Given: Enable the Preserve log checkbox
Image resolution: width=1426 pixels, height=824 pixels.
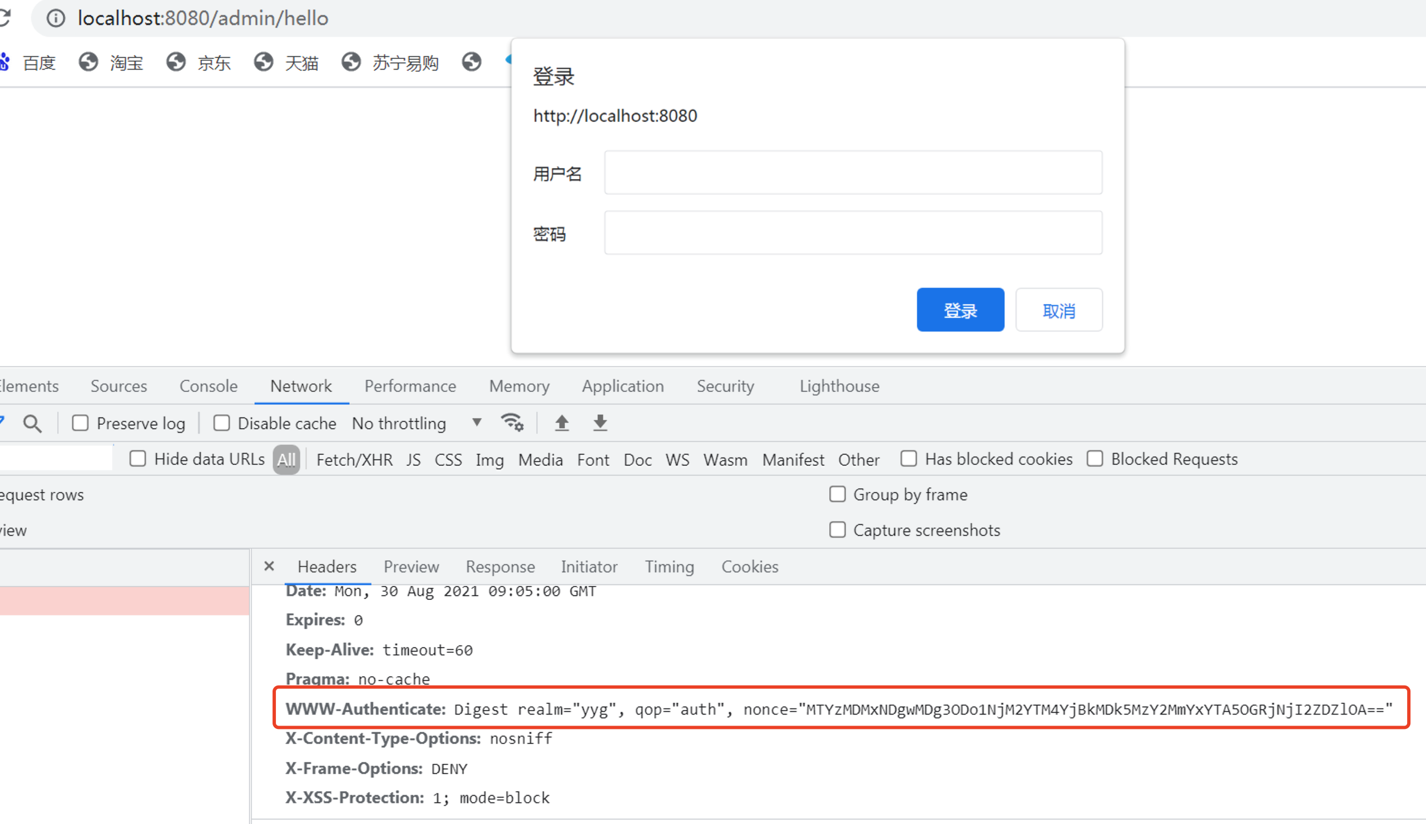Looking at the screenshot, I should (80, 423).
